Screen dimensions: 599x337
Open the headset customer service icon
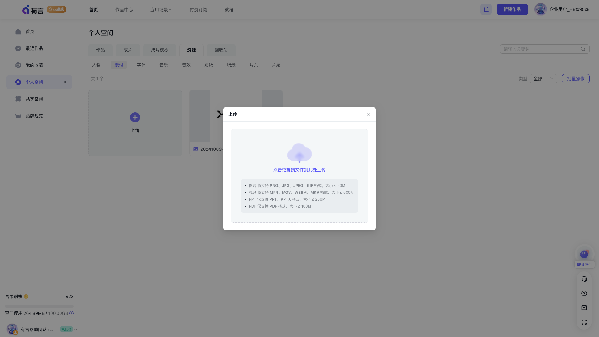584,279
